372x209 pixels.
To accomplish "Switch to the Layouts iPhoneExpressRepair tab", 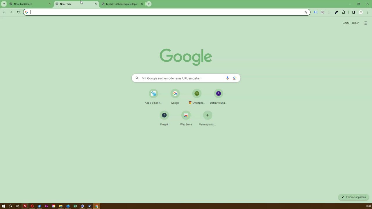I will 122,4.
